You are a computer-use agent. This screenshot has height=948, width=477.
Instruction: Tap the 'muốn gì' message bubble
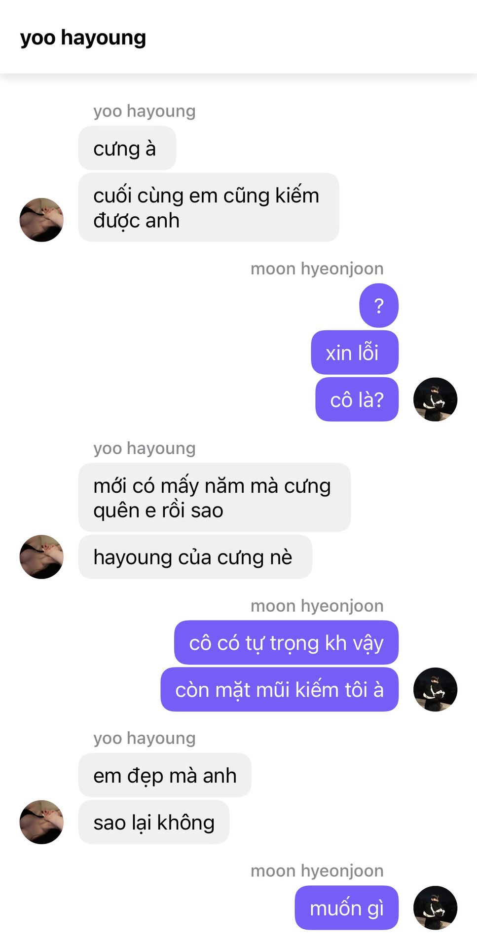pyautogui.click(x=346, y=908)
